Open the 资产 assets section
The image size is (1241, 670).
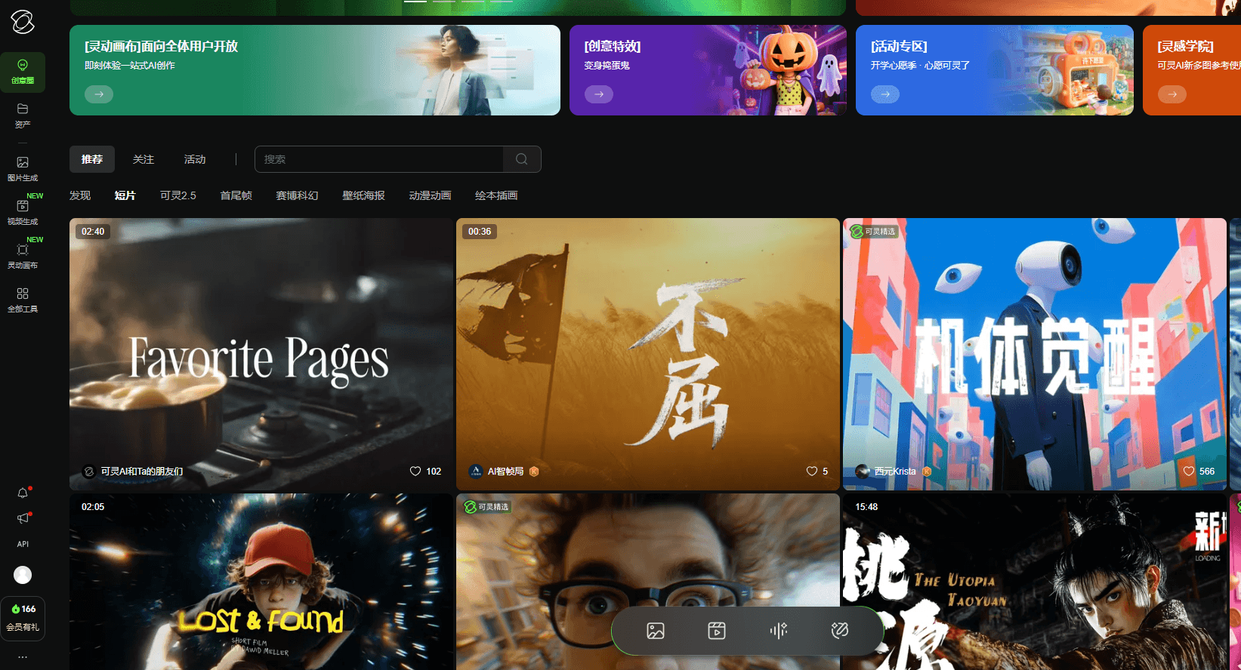(23, 115)
